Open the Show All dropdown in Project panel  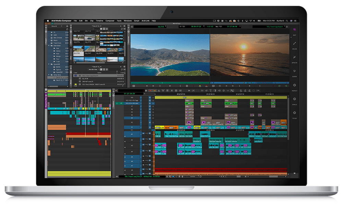click(x=56, y=26)
